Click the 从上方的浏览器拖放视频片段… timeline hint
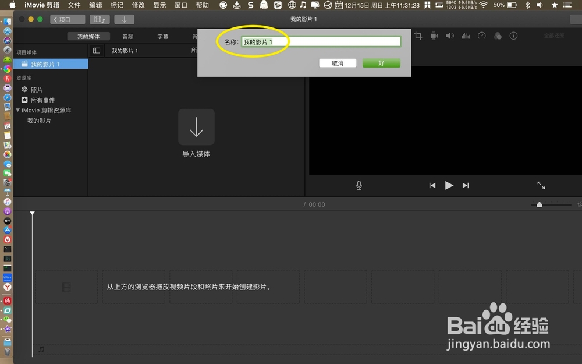 (x=189, y=287)
